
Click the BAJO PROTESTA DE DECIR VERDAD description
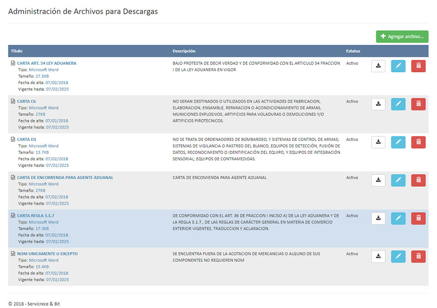pyautogui.click(x=256, y=66)
